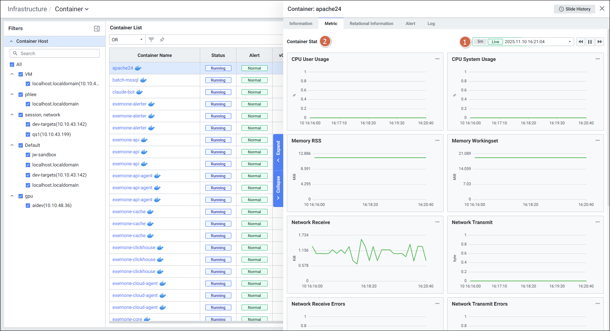The width and height of the screenshot is (610, 331).
Task: Rewind the metric time range
Action: [x=581, y=42]
